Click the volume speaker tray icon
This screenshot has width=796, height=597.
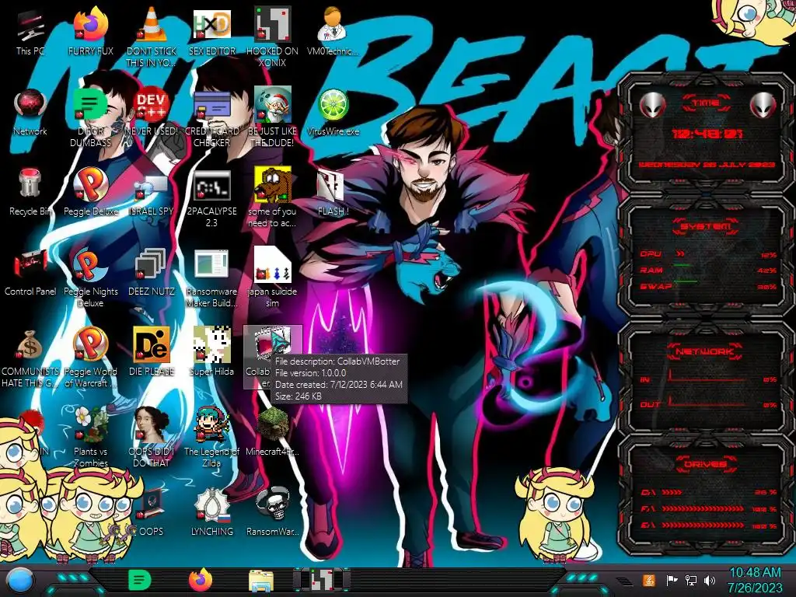point(710,581)
